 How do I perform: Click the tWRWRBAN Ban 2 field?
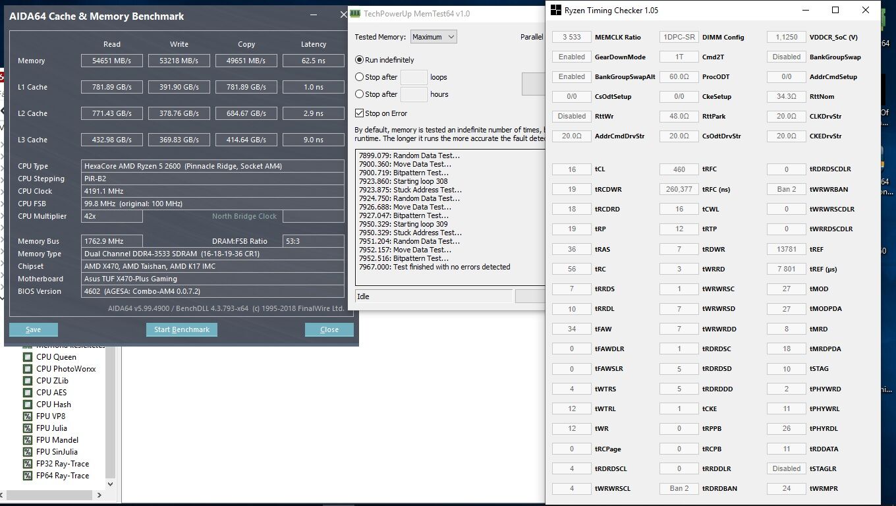tap(787, 189)
